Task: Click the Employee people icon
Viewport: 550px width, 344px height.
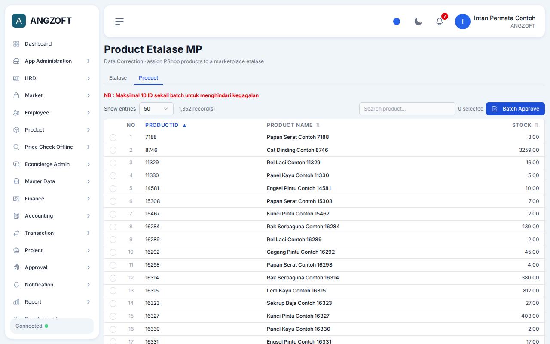Action: pyautogui.click(x=16, y=113)
